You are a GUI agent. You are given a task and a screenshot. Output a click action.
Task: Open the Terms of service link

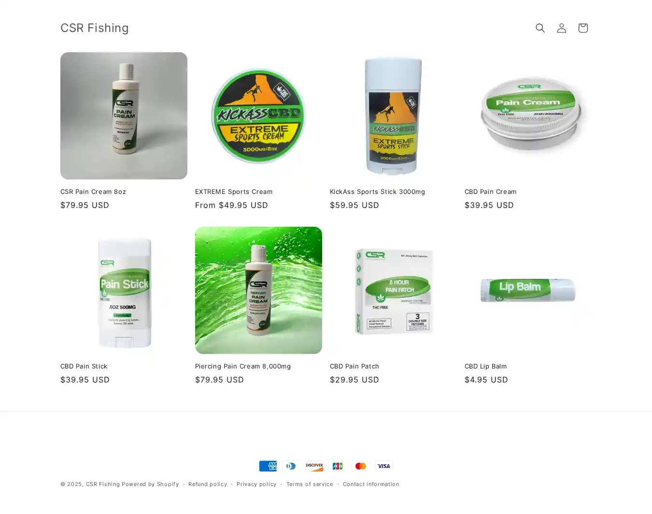pos(310,484)
